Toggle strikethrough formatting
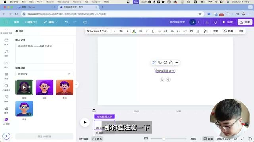Image resolution: width=254 pixels, height=142 pixels. tap(160, 31)
